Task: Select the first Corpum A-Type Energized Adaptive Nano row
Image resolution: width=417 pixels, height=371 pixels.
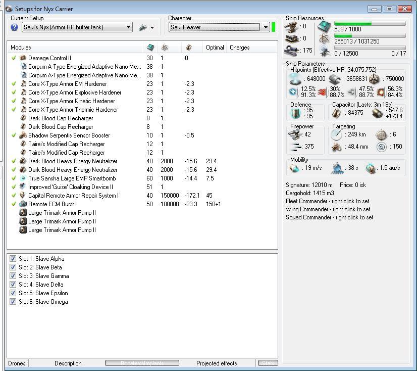Action: [x=142, y=67]
